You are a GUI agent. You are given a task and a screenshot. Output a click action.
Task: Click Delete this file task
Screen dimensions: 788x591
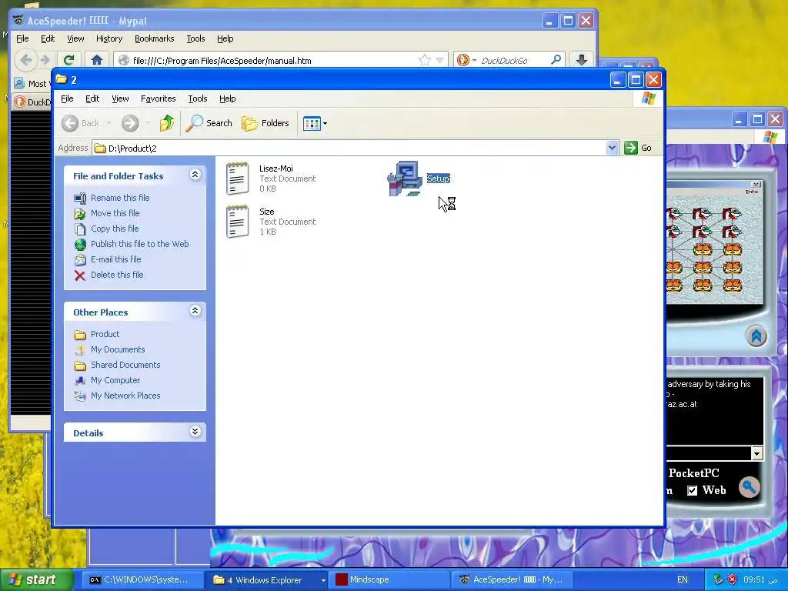click(x=117, y=275)
